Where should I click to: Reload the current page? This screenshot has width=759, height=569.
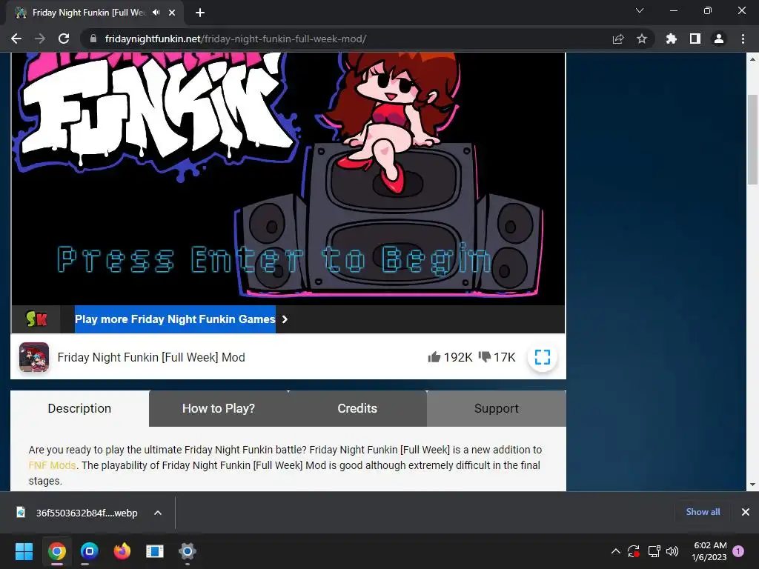pos(64,39)
